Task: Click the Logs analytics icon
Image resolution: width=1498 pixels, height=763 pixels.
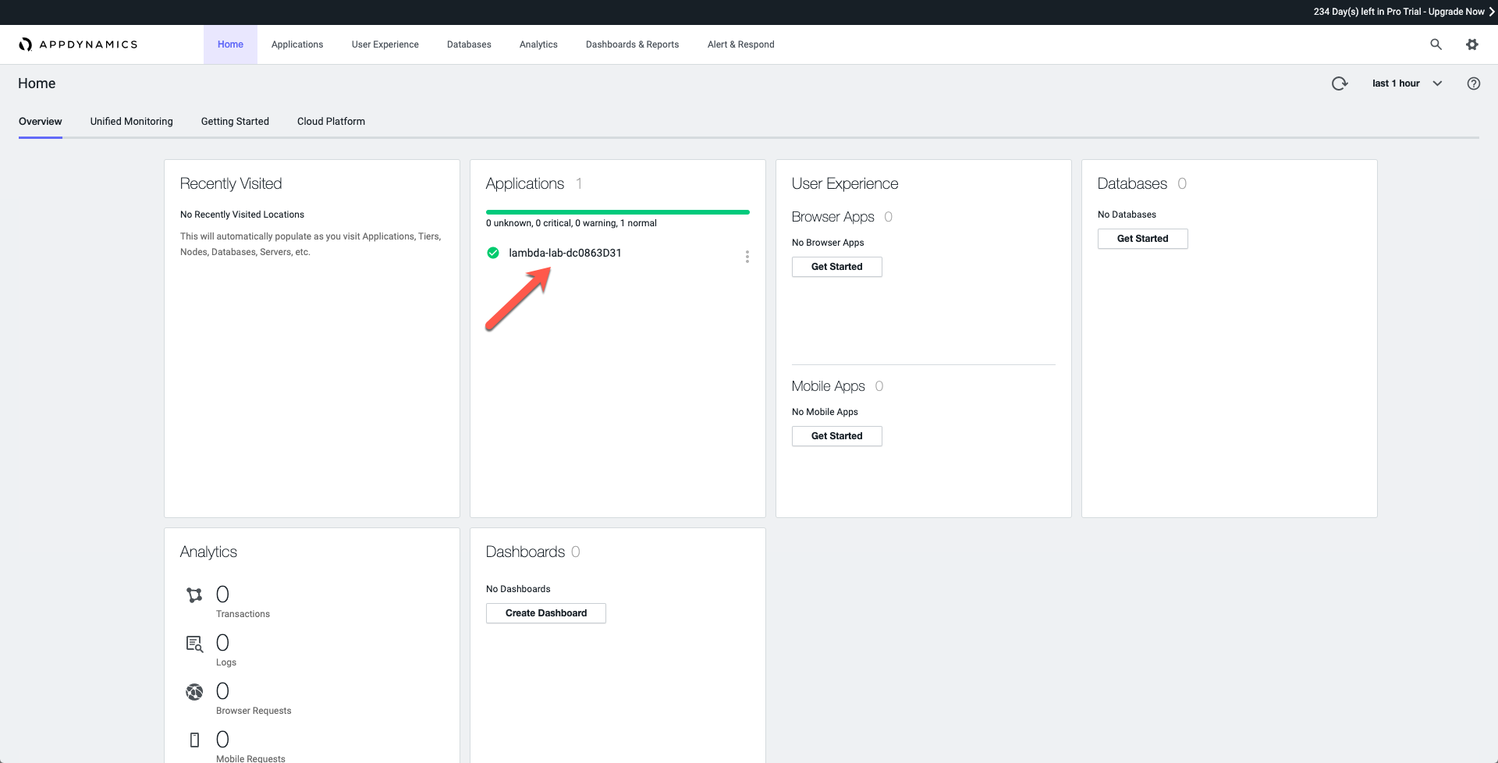Action: pos(194,644)
